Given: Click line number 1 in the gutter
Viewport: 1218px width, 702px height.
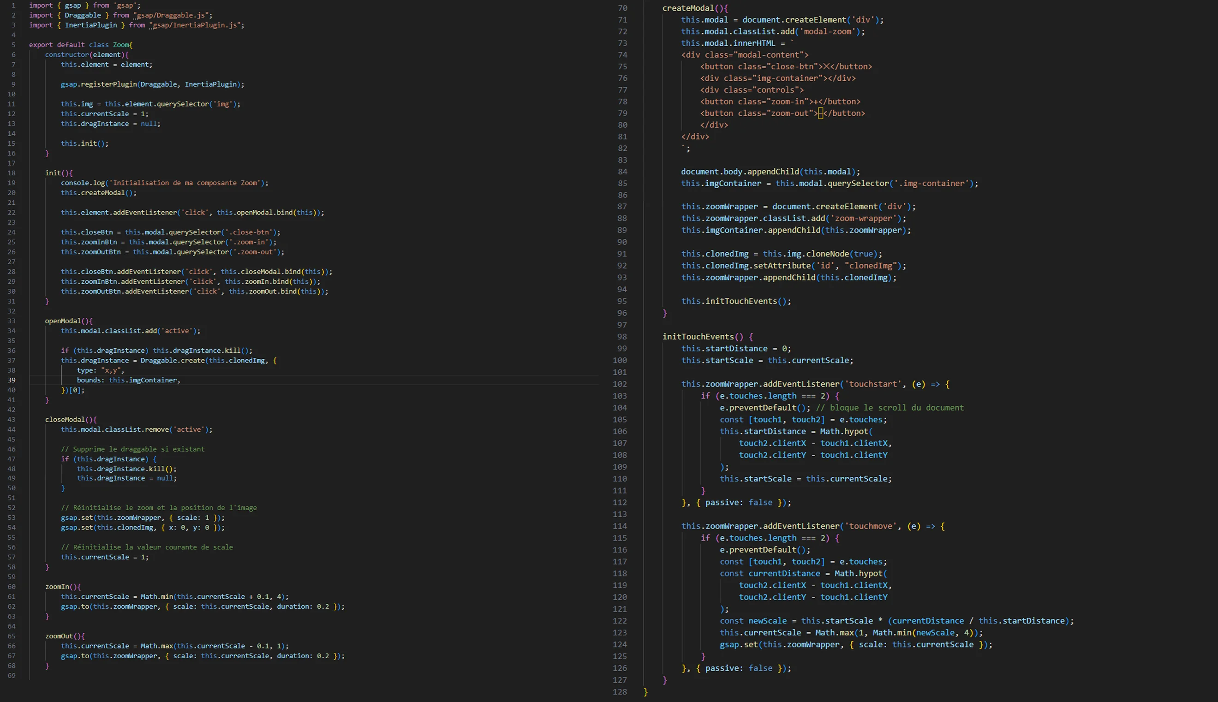Looking at the screenshot, I should (13, 5).
